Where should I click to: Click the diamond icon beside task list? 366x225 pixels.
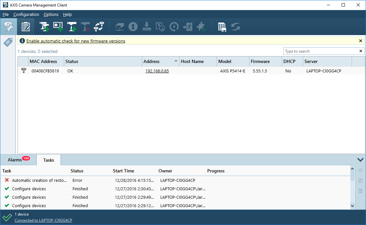tap(360, 170)
